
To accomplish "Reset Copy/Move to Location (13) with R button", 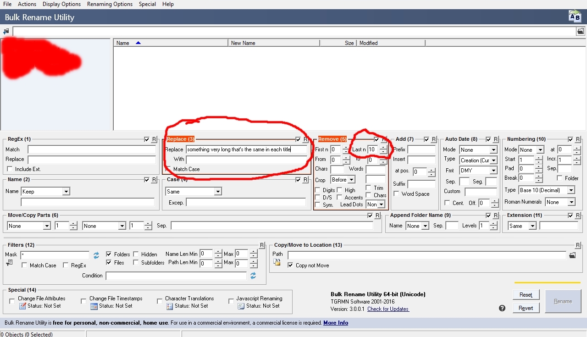I will click(x=578, y=245).
